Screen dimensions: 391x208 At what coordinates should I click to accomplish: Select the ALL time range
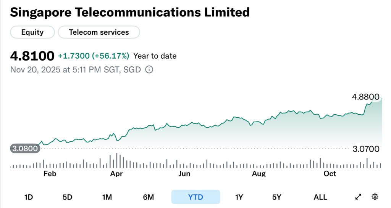(320, 197)
